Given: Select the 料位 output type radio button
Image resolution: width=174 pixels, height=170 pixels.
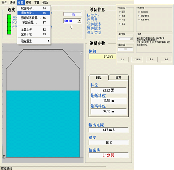Looking at the screenshot, I should tap(120, 20).
